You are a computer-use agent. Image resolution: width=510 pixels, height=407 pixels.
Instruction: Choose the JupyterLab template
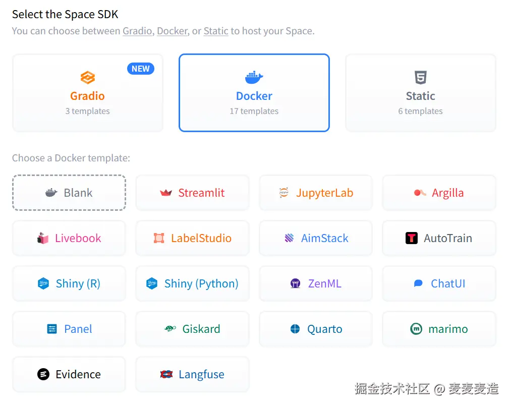pos(316,193)
